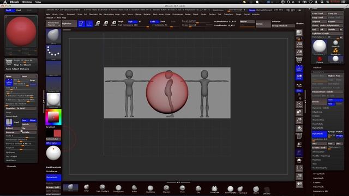Open the white material sphere selector

[x=53, y=100]
